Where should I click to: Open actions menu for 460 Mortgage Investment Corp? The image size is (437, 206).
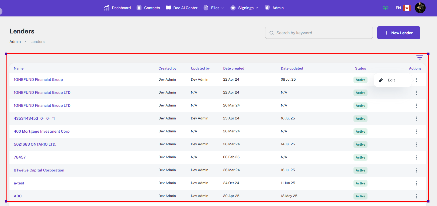pyautogui.click(x=416, y=132)
